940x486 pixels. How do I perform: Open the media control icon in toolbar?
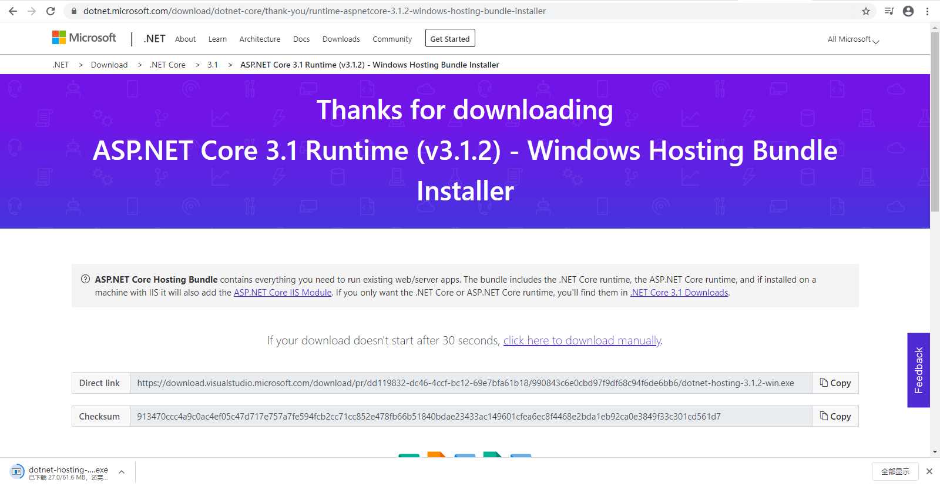pyautogui.click(x=889, y=11)
